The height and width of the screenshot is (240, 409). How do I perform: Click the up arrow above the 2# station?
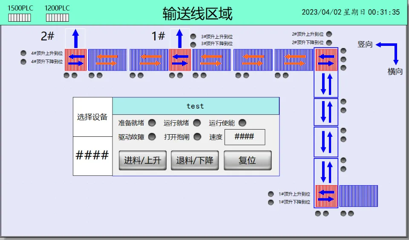click(x=75, y=39)
